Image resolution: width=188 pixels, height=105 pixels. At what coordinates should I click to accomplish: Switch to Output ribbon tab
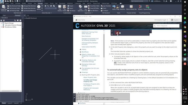click(46, 3)
